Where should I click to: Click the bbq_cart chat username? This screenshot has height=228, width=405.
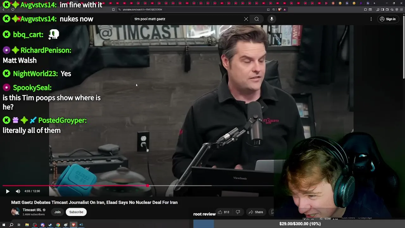click(28, 35)
